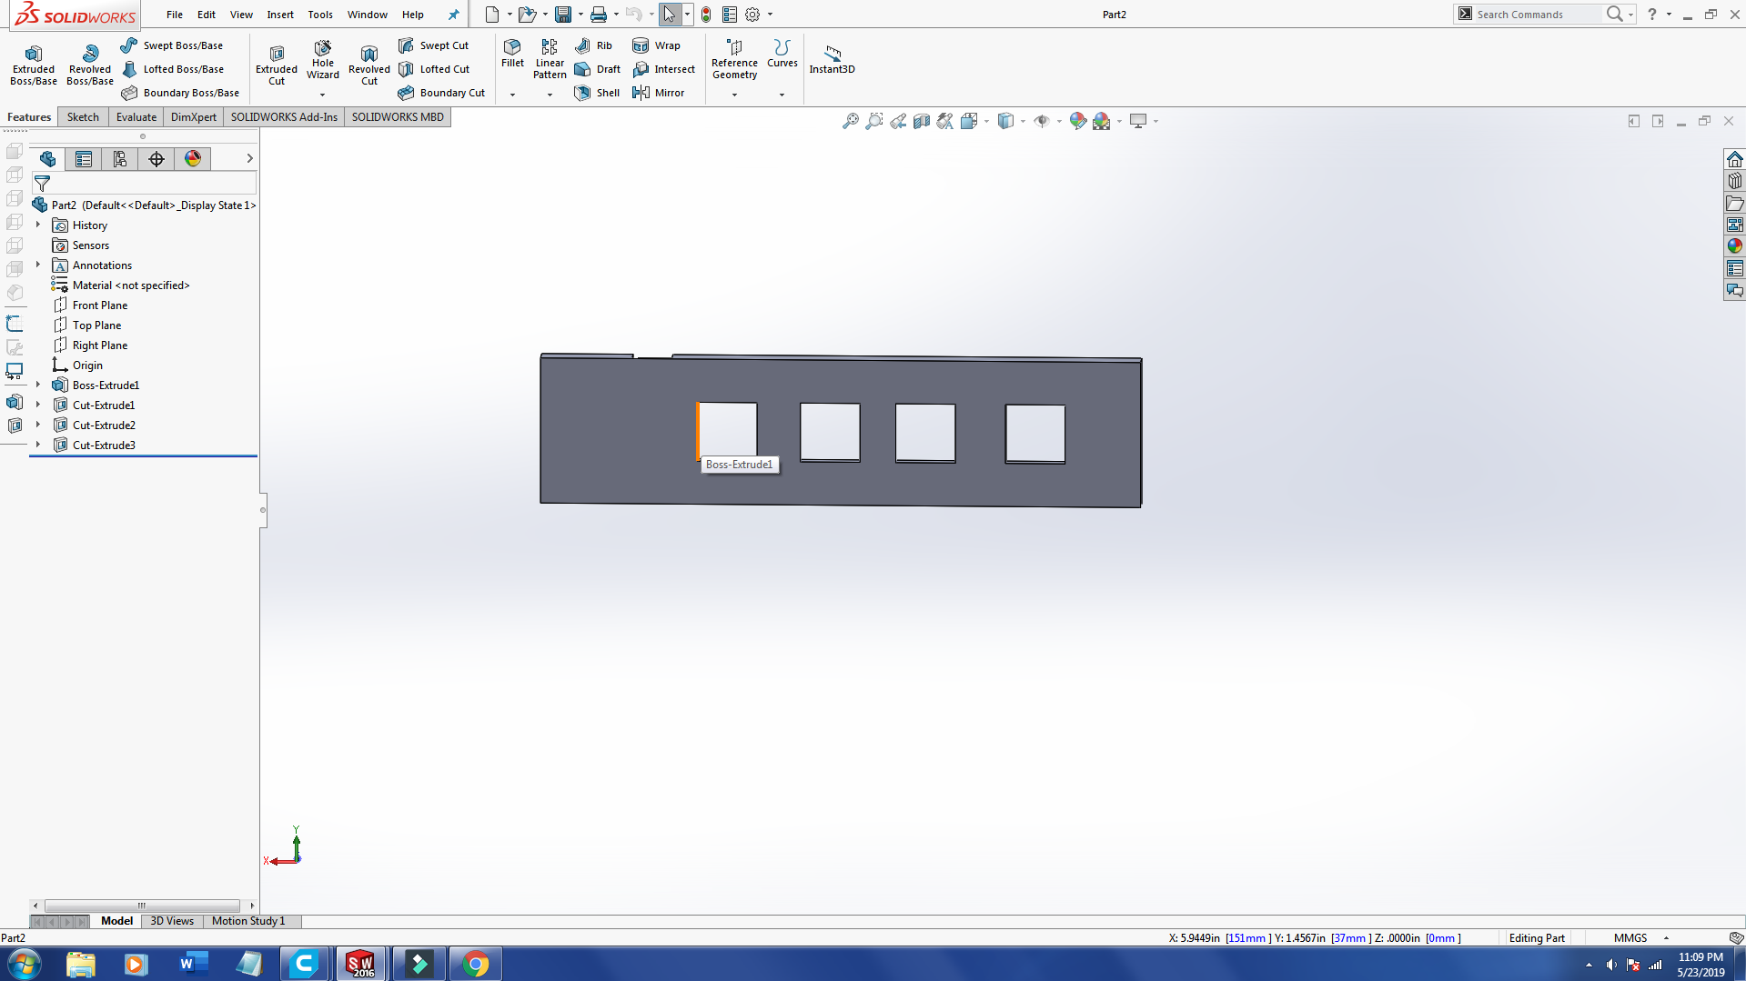
Task: Click the Section View icon
Action: click(x=922, y=121)
